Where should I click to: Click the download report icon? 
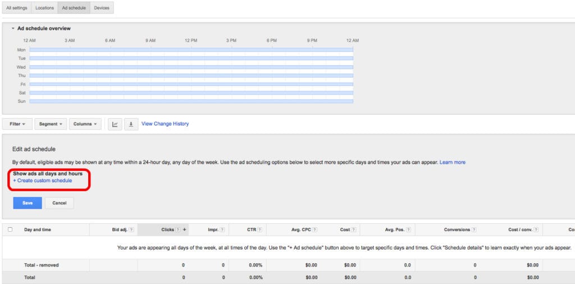131,124
